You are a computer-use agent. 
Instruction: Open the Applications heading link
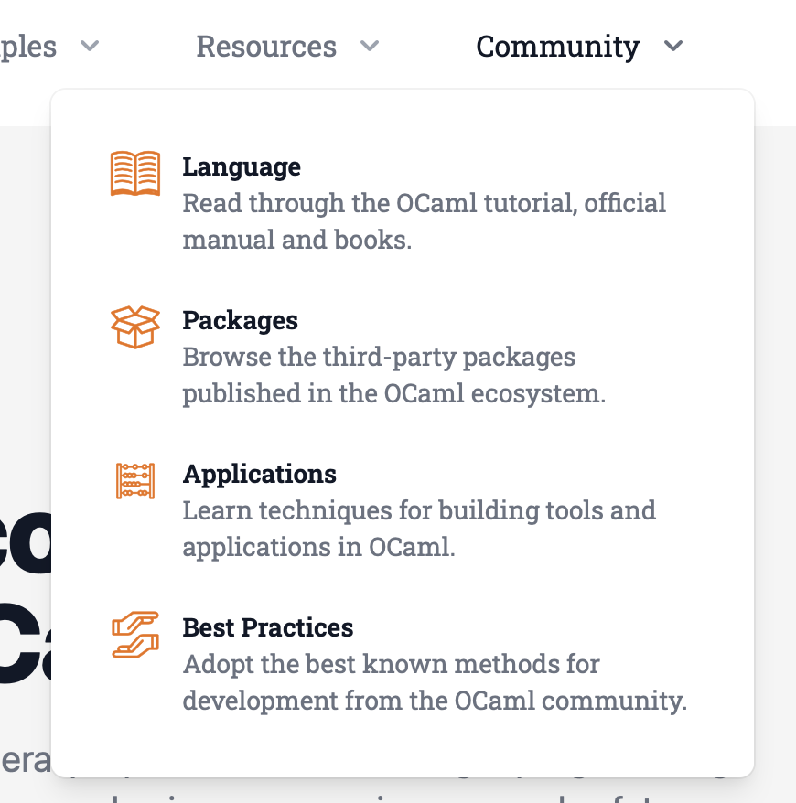click(x=260, y=475)
